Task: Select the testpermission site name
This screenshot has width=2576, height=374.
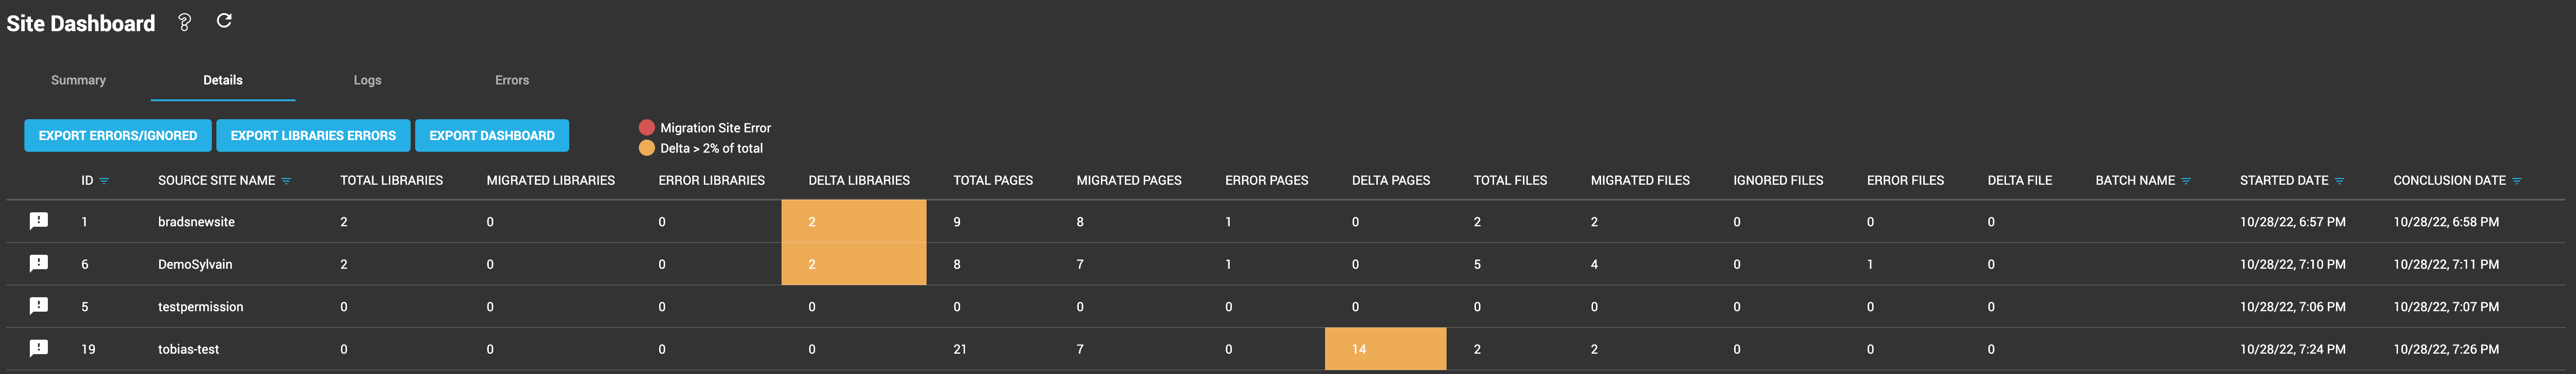Action: 200,307
